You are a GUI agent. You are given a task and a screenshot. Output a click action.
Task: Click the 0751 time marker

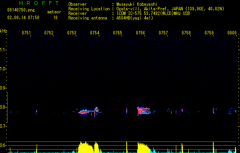[26, 33]
